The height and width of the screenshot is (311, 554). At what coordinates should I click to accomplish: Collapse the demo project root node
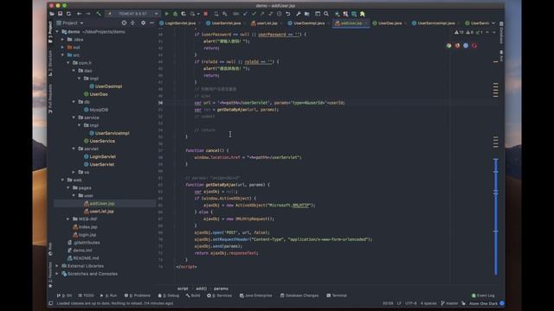pyautogui.click(x=57, y=32)
